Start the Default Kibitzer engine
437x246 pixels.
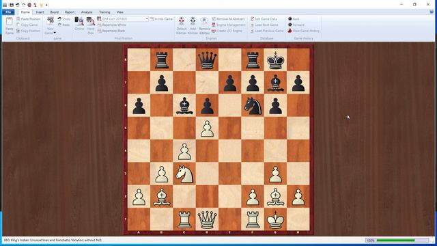182,26
